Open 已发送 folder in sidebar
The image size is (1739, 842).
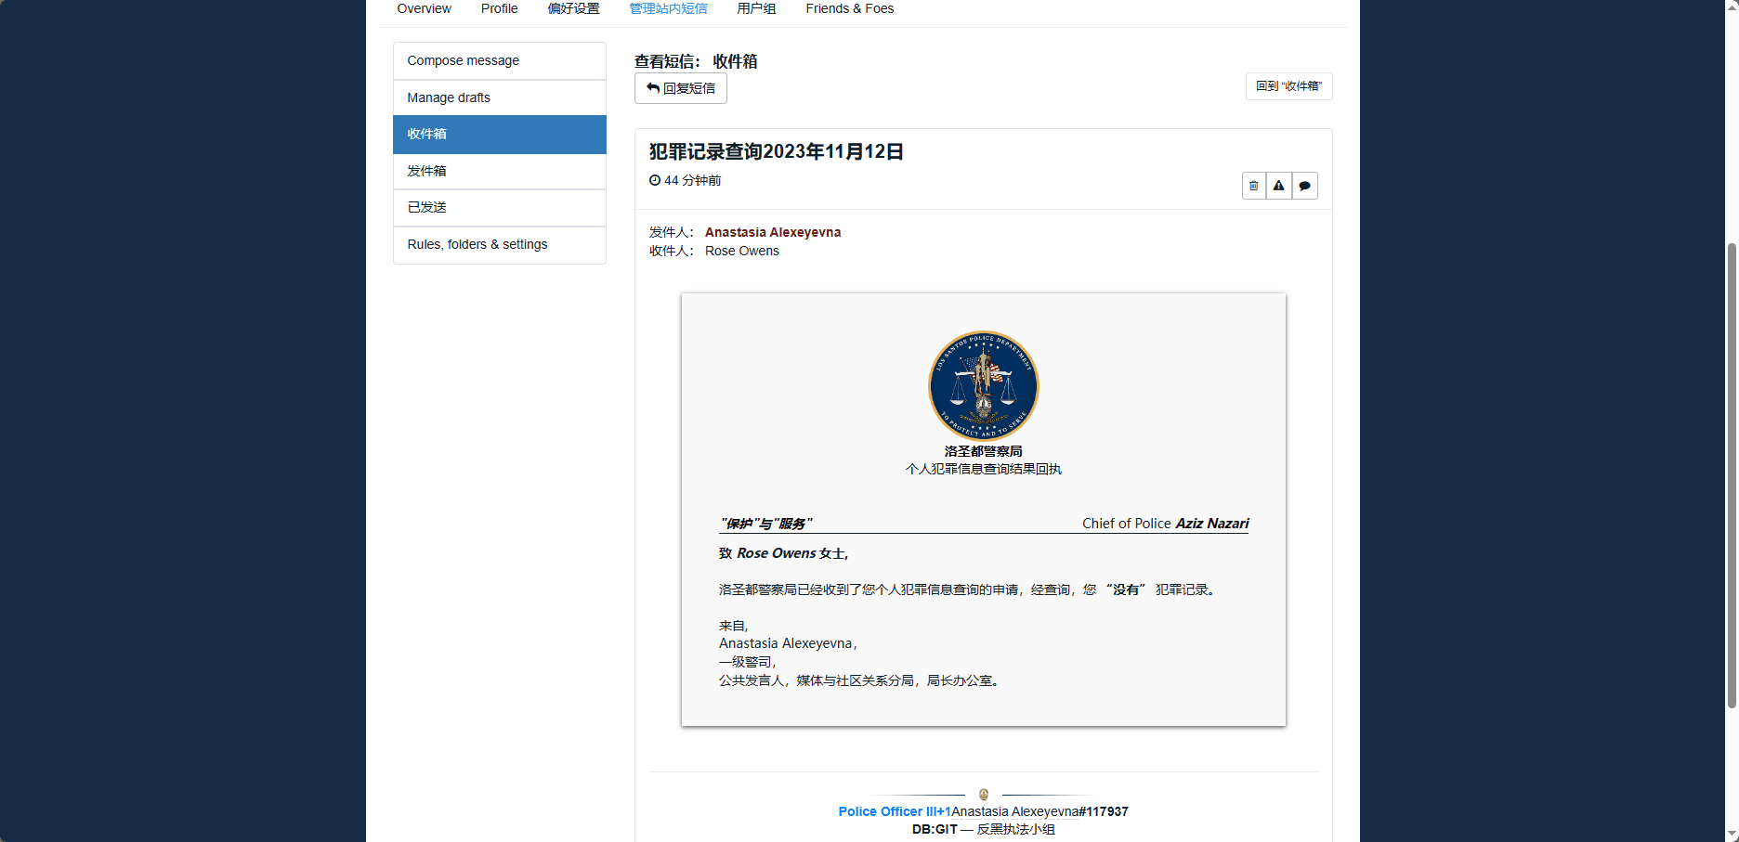[500, 207]
